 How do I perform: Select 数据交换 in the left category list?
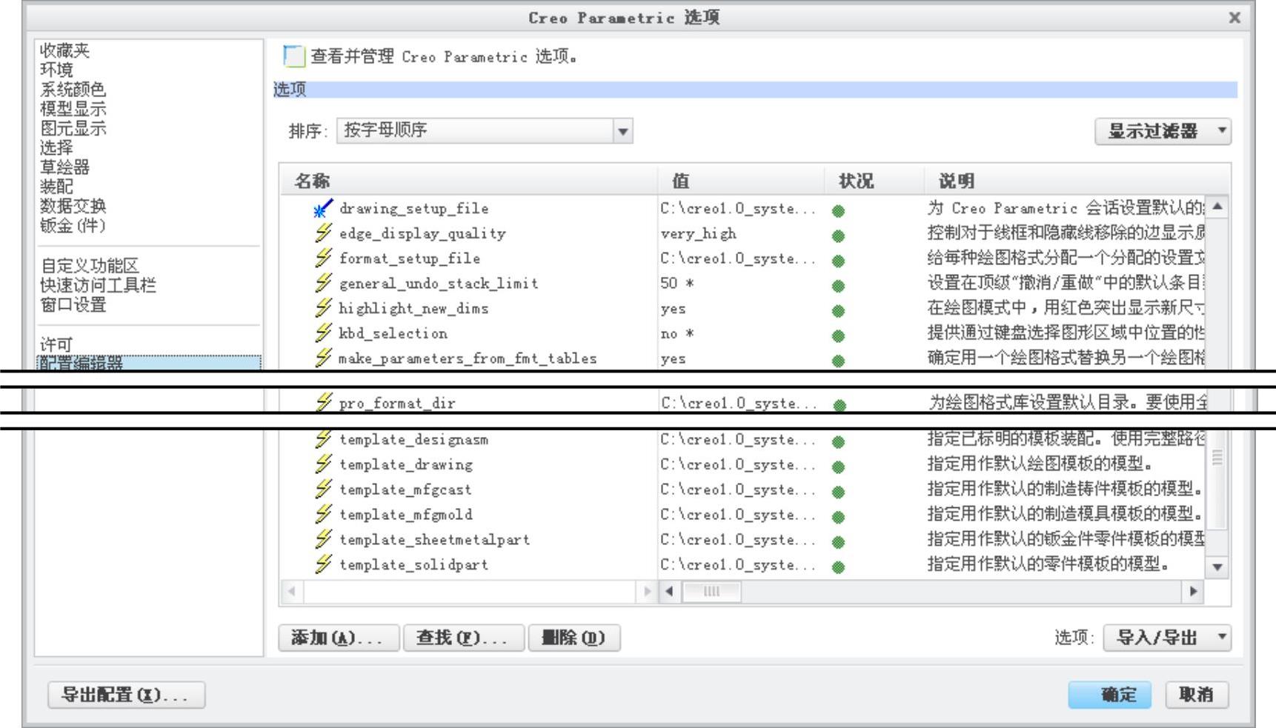tap(73, 206)
